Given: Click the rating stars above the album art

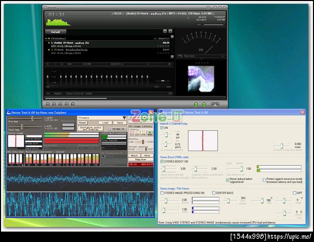Looking at the screenshot, I should 202,63.
